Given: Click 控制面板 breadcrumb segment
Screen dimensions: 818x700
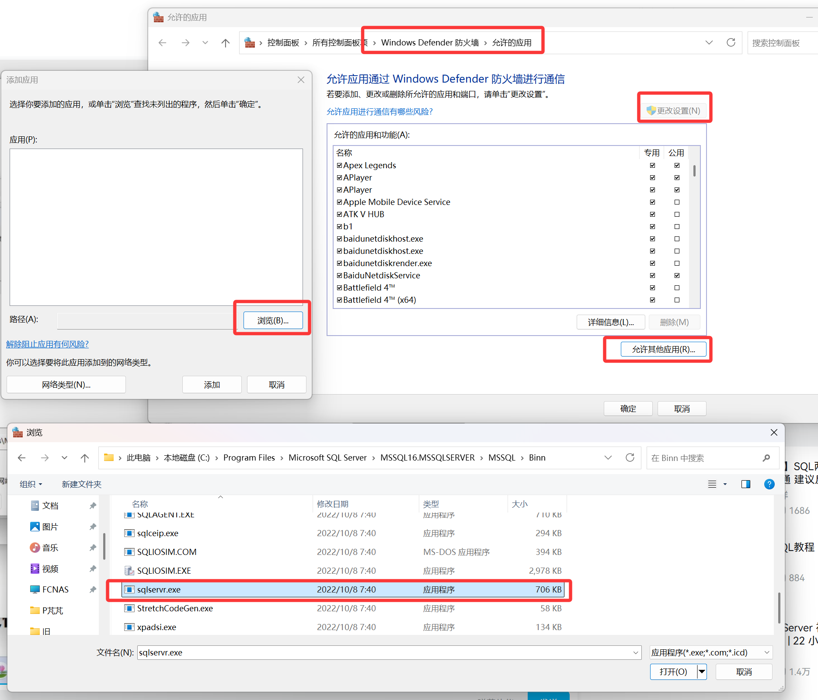Looking at the screenshot, I should (x=283, y=42).
